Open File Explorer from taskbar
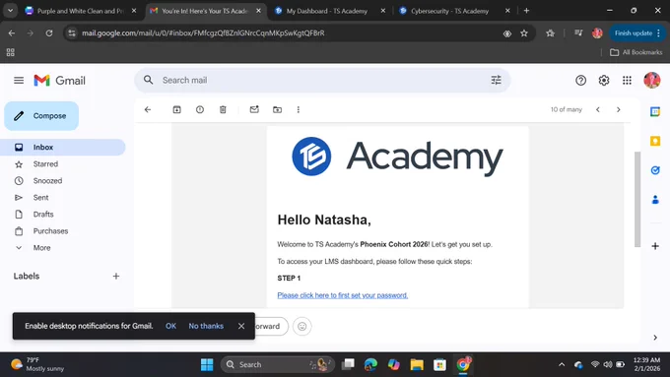This screenshot has height=377, width=670. tap(417, 364)
